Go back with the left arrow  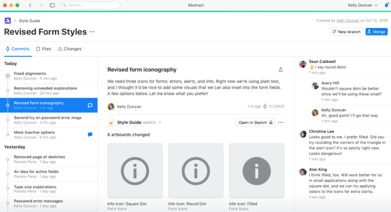point(30,5)
